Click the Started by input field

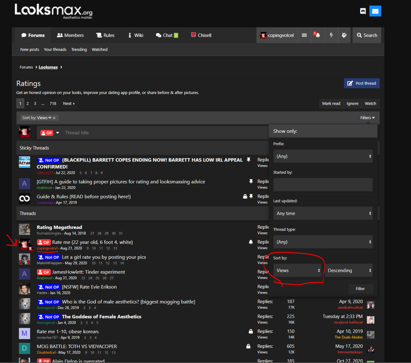323,185
